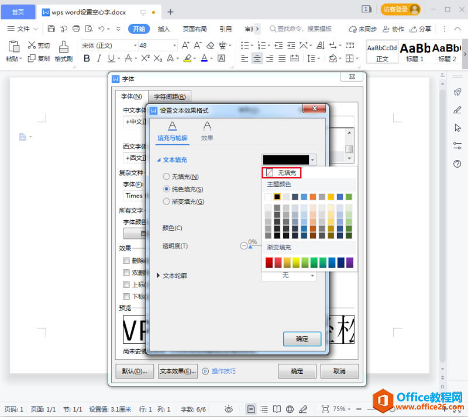Click the bulleted list icon
Image resolution: width=468 pixels, height=417 pixels.
point(245,46)
